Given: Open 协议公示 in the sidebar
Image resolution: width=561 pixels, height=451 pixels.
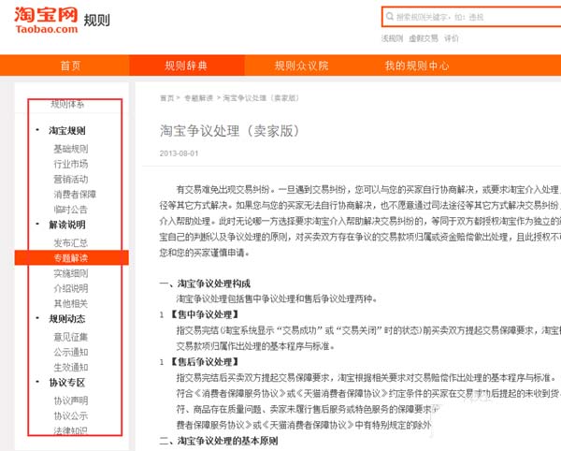Looking at the screenshot, I should click(x=71, y=416).
